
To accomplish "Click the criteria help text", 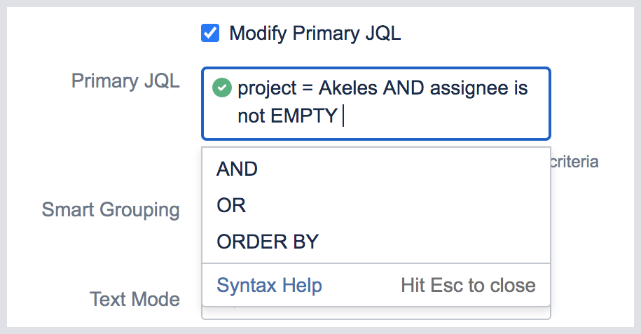I will click(x=574, y=162).
